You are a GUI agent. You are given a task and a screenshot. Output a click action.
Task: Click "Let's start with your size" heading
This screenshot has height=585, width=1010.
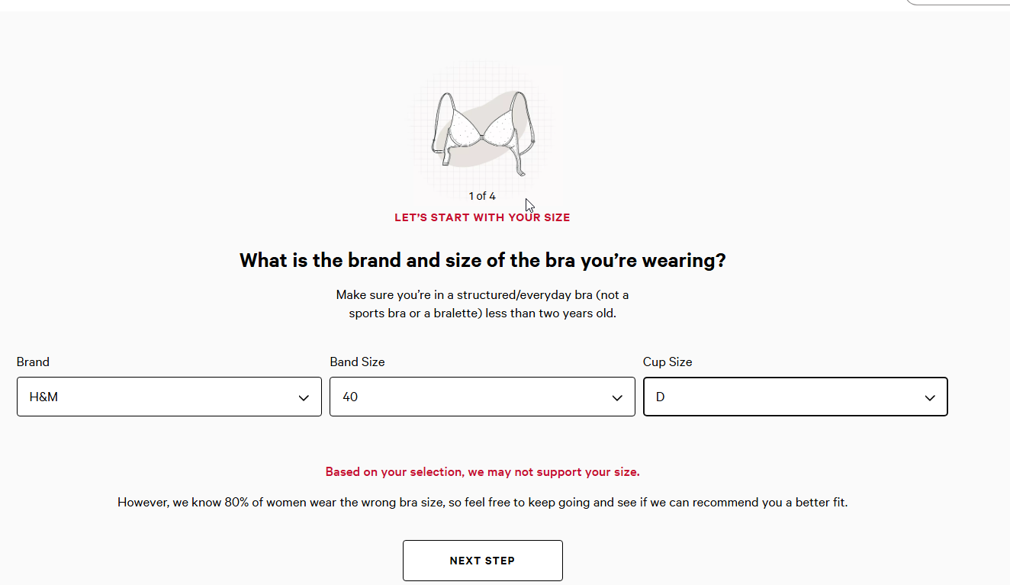482,217
